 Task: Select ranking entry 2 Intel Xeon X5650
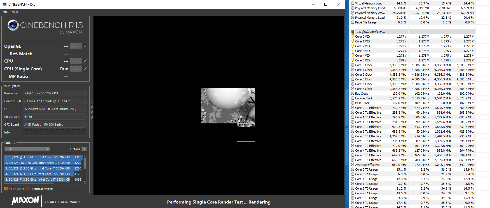coord(43,163)
